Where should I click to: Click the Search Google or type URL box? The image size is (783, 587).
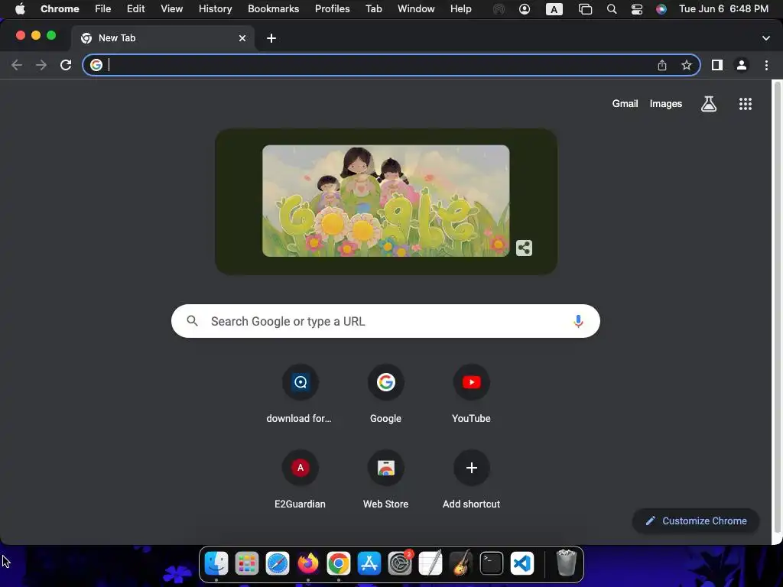click(x=385, y=321)
